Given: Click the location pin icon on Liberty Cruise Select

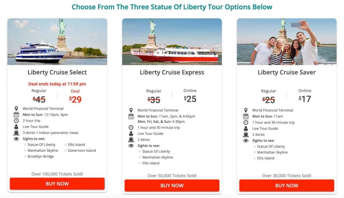Looking at the screenshot, I should 17,109.
